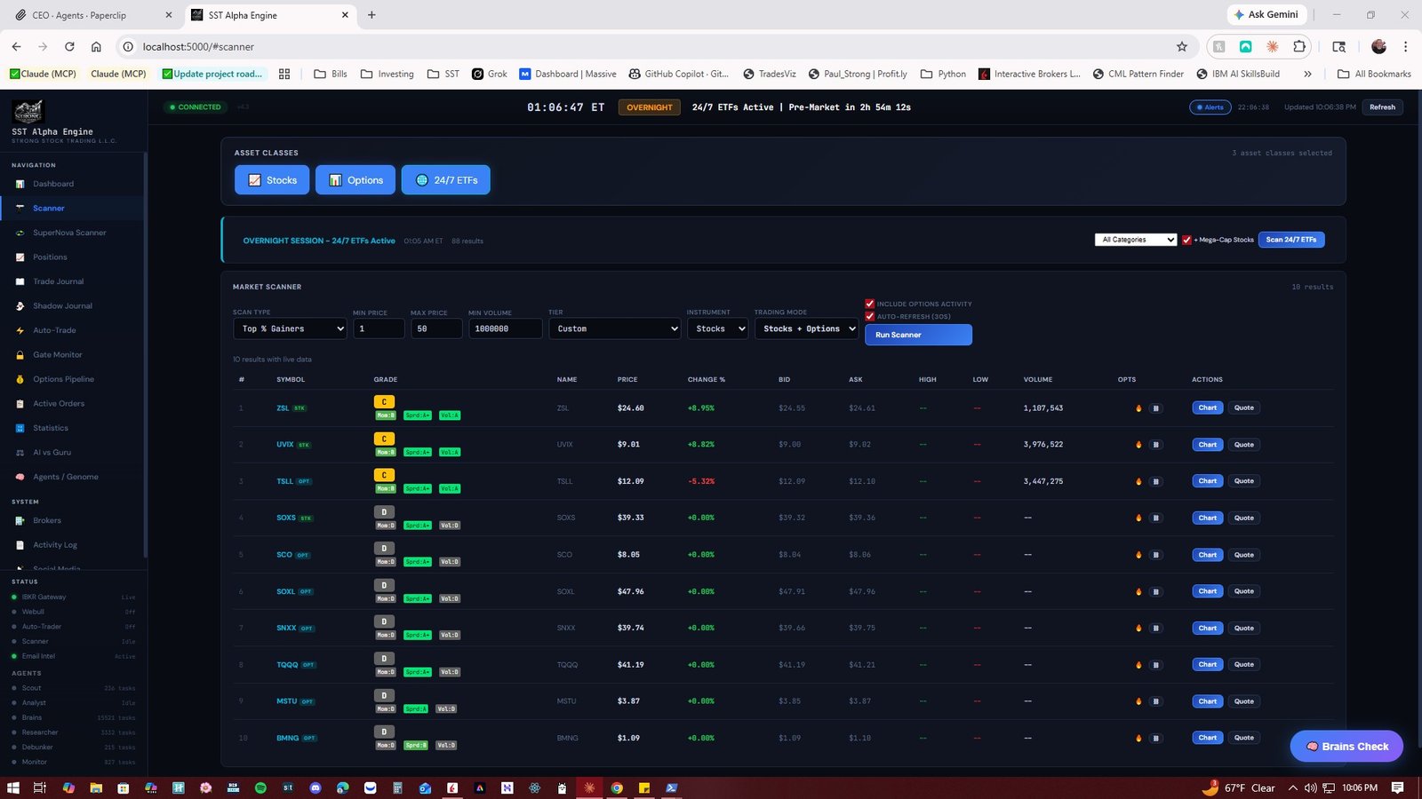
Task: Open the TradesViz bookmark
Action: [770, 74]
